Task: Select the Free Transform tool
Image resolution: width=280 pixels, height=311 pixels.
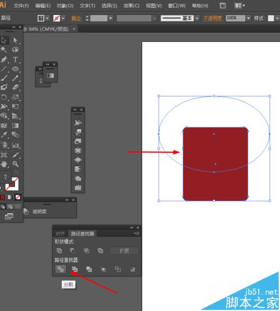Action: coord(15,106)
